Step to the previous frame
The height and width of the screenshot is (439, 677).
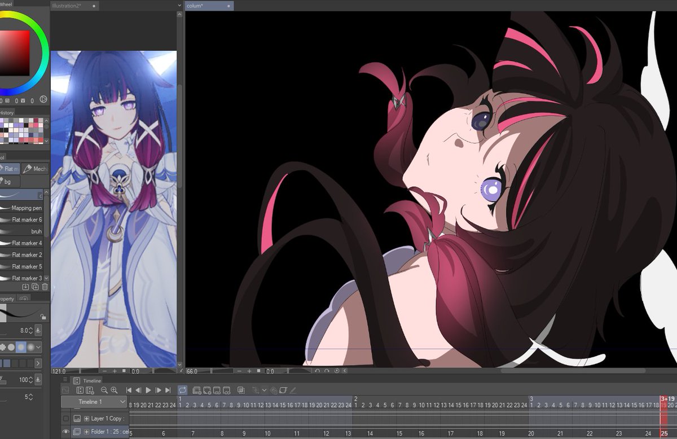[x=139, y=390]
